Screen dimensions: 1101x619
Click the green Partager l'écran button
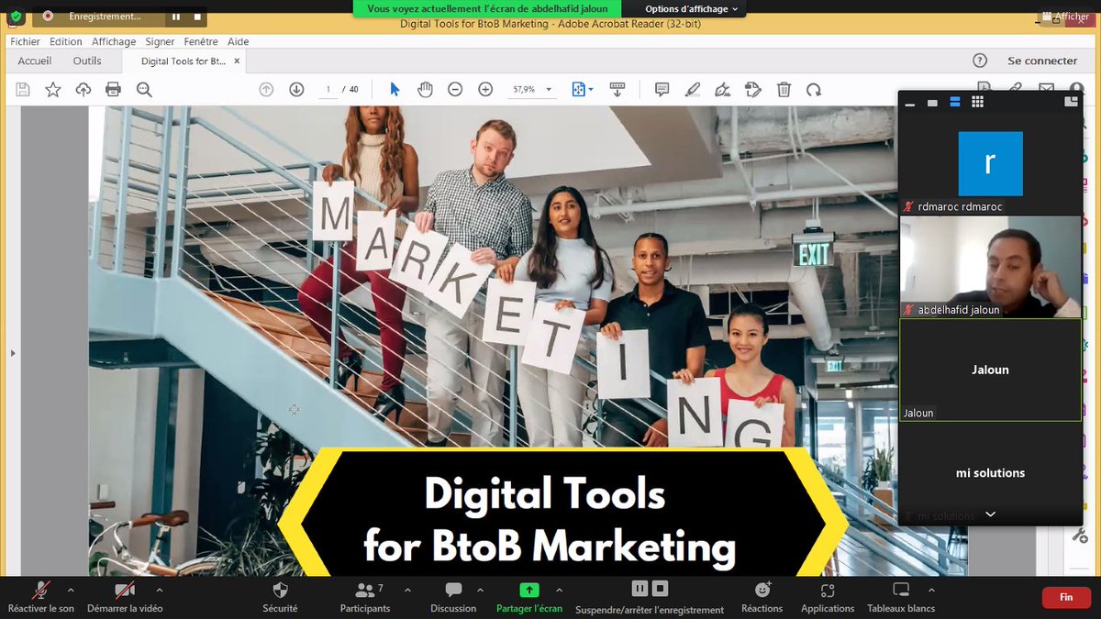pyautogui.click(x=529, y=595)
